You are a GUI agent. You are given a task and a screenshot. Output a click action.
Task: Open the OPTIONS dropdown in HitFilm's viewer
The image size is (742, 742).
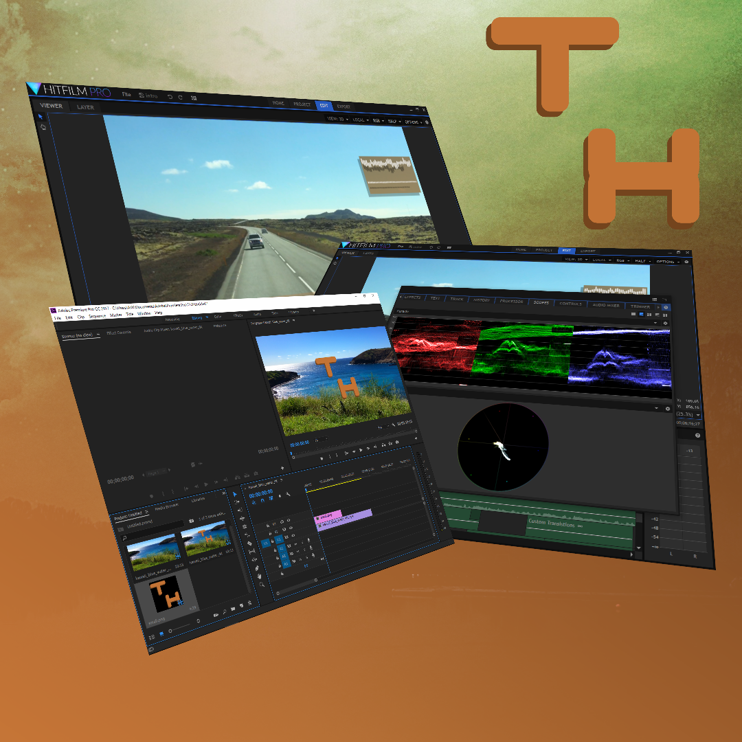[412, 122]
